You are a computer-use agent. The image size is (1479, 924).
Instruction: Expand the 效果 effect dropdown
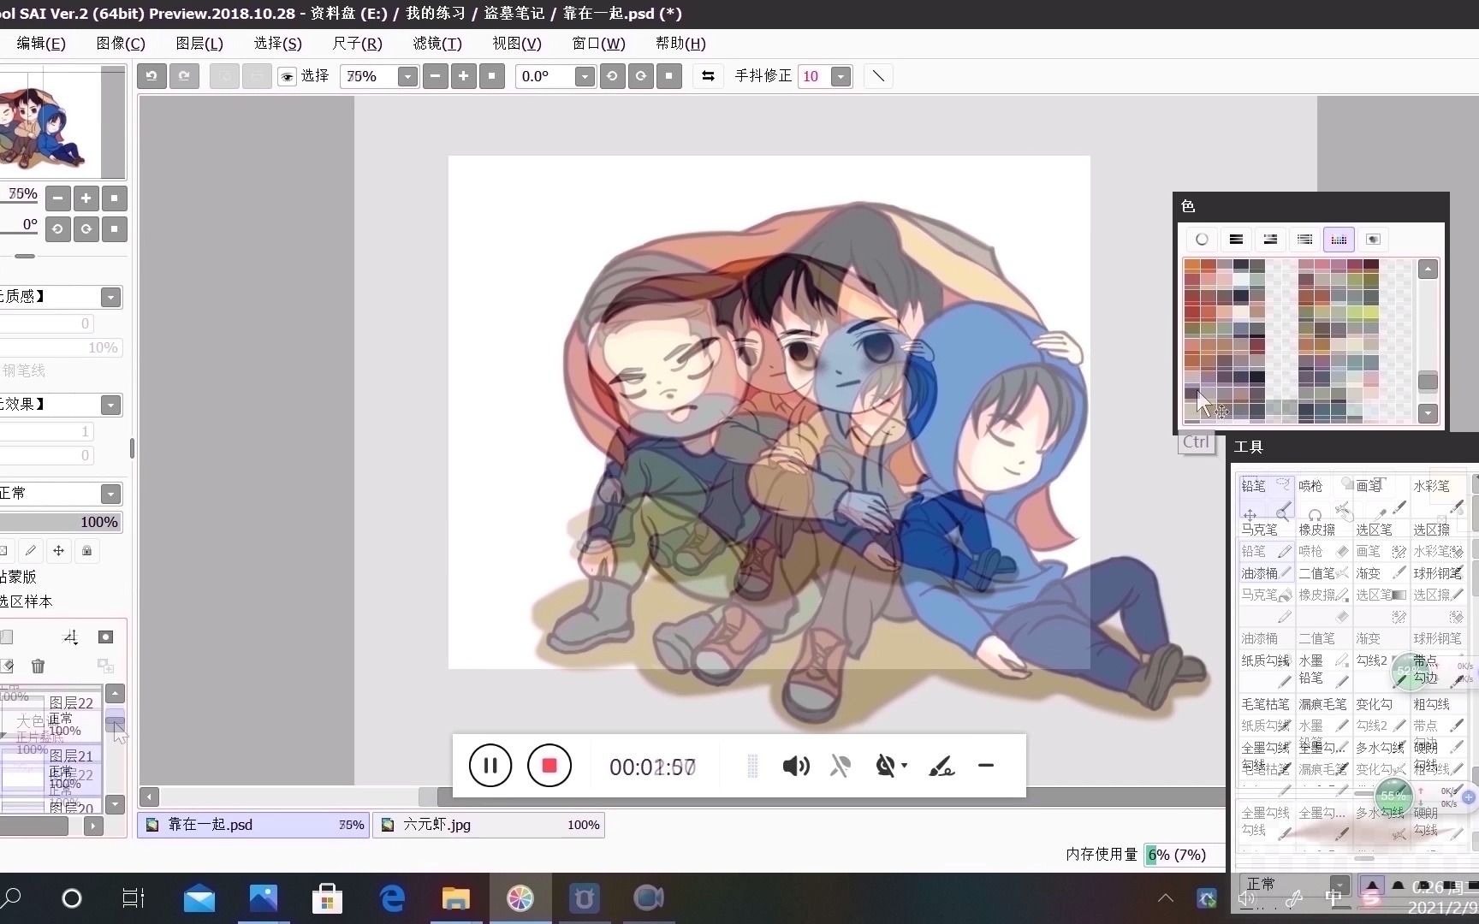click(110, 405)
